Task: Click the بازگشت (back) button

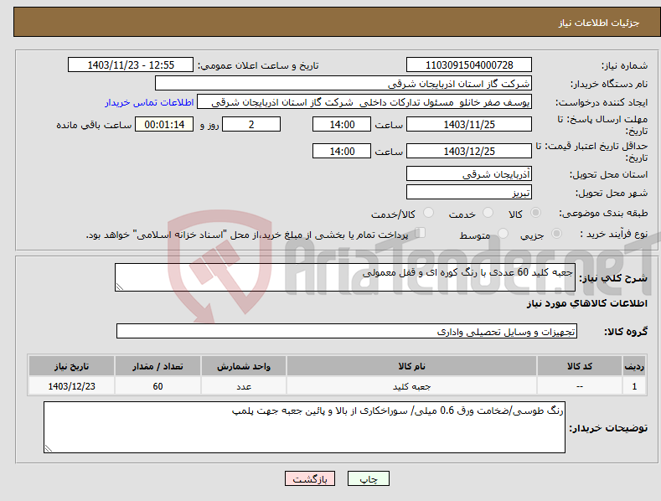Action: (310, 478)
